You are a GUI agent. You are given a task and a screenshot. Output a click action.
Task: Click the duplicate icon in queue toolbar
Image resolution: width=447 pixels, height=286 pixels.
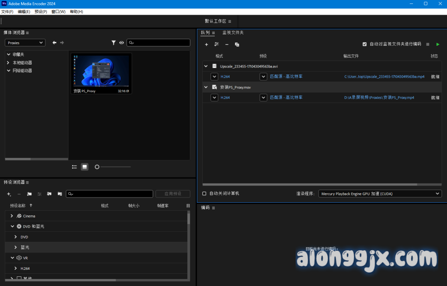click(x=237, y=44)
